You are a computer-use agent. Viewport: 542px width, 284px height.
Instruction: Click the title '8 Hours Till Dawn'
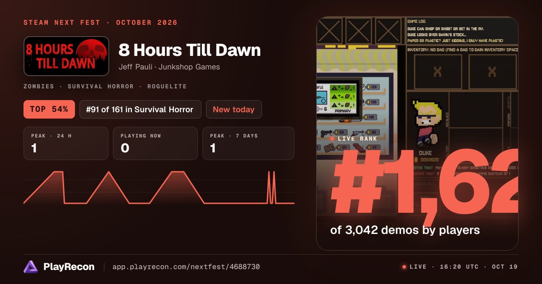click(x=190, y=50)
